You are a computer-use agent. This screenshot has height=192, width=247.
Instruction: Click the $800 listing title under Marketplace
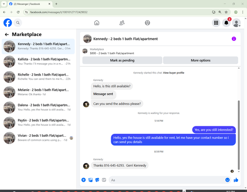112,53
